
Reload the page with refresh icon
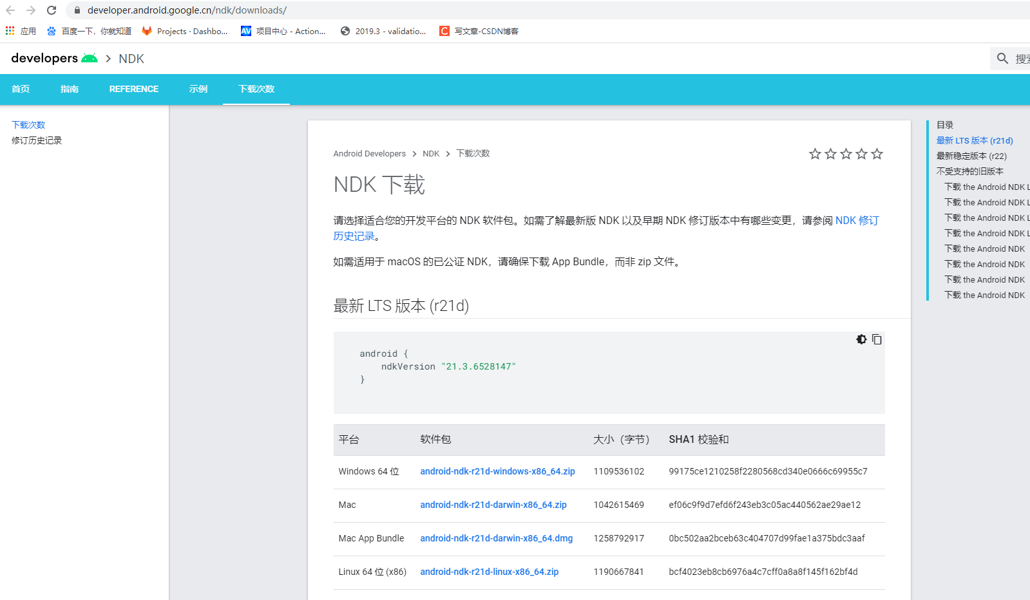click(x=52, y=10)
